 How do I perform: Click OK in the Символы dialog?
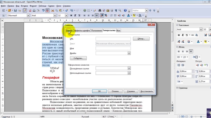pos(99,91)
